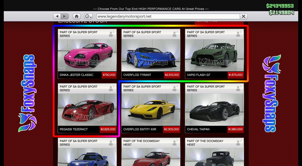Click the PEGASSI TEZERACT name label
302x166 pixels.
[x=74, y=129]
